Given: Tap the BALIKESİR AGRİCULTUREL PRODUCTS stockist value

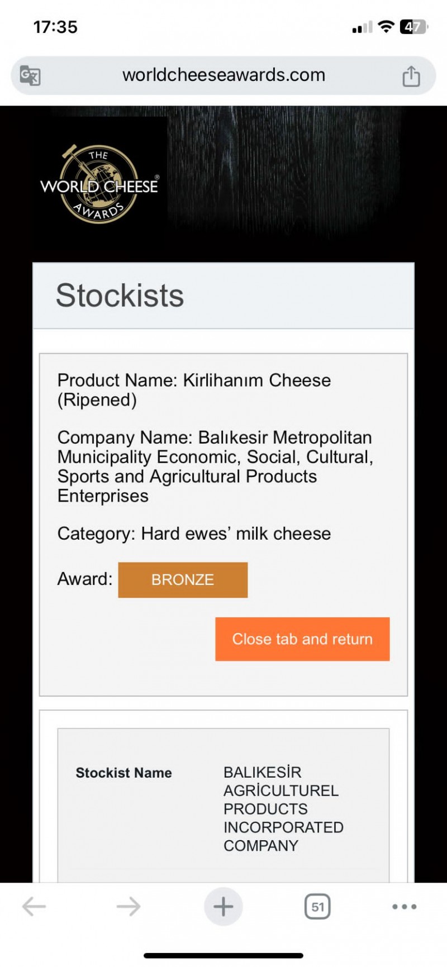Looking at the screenshot, I should click(x=283, y=808).
